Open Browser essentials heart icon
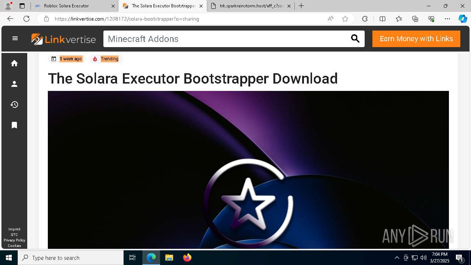The image size is (471, 265). pos(431,19)
